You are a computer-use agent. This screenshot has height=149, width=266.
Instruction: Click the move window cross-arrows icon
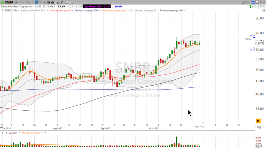(x=261, y=2)
